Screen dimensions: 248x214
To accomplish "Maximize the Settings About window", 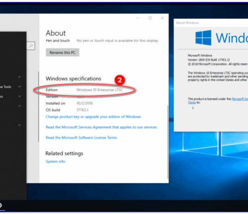I will [x=150, y=18].
